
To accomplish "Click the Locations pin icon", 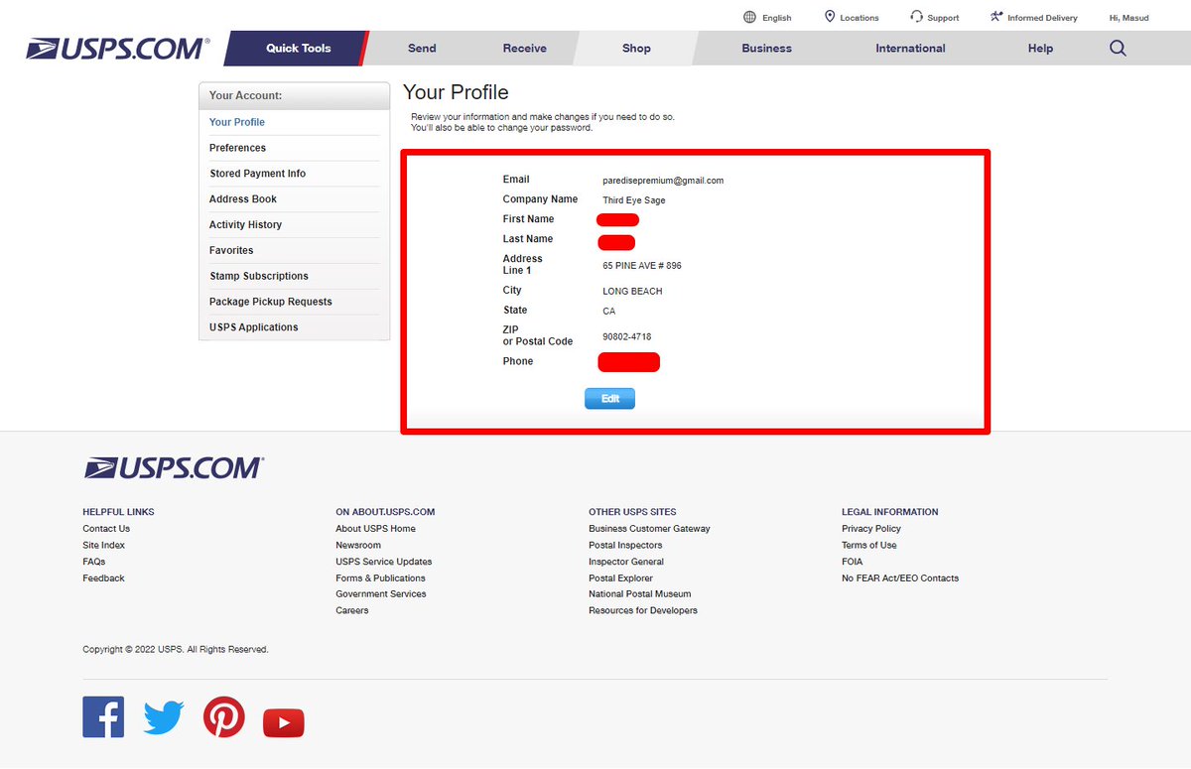I will coord(830,17).
